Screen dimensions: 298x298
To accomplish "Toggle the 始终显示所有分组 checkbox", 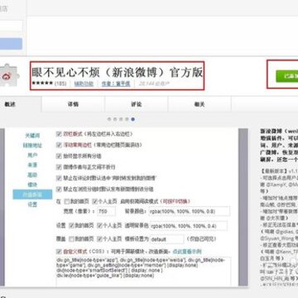I will point(59,156).
